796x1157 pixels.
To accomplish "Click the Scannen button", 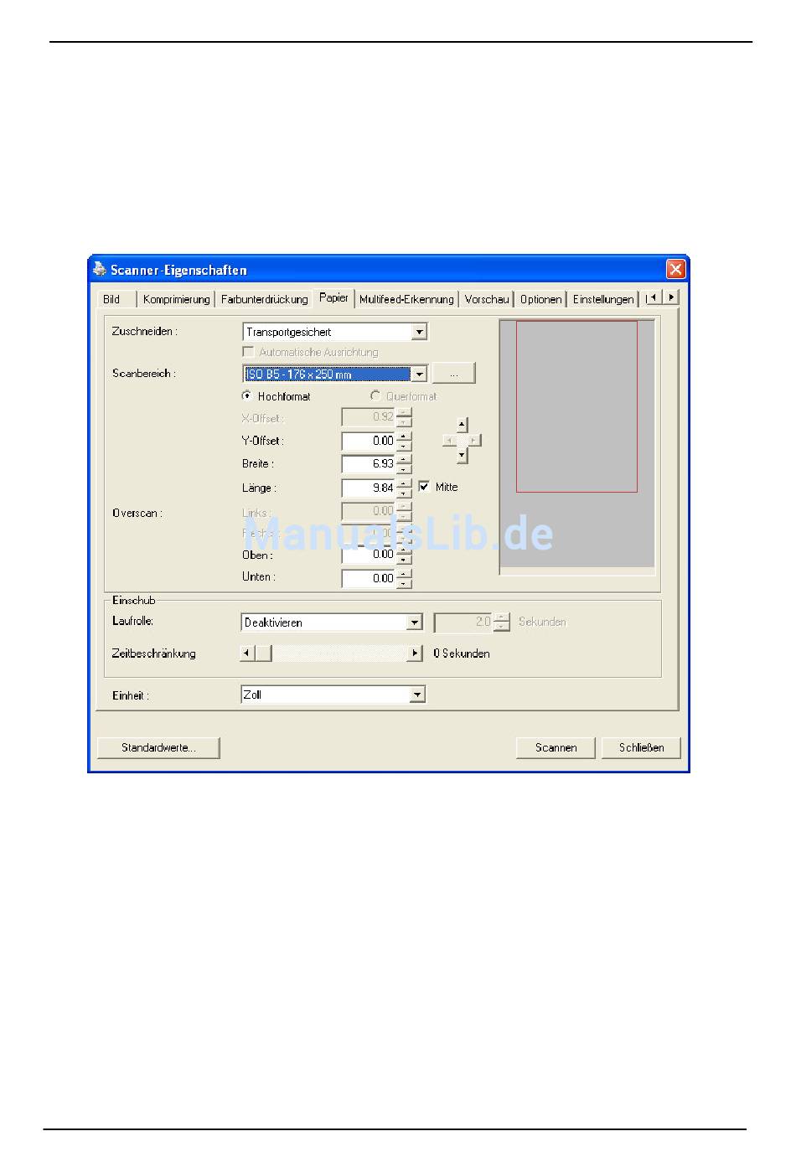I will (x=556, y=747).
